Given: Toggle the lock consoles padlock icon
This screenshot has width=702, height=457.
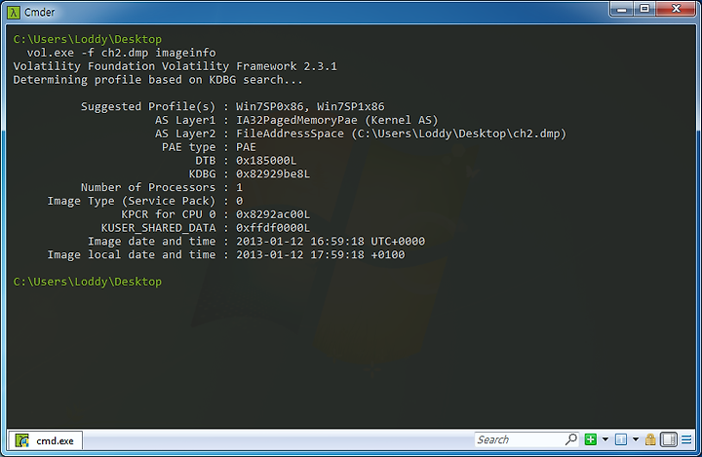Looking at the screenshot, I should click(650, 439).
